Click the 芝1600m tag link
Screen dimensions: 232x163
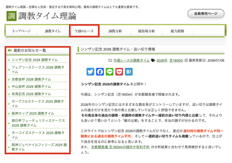(176, 60)
